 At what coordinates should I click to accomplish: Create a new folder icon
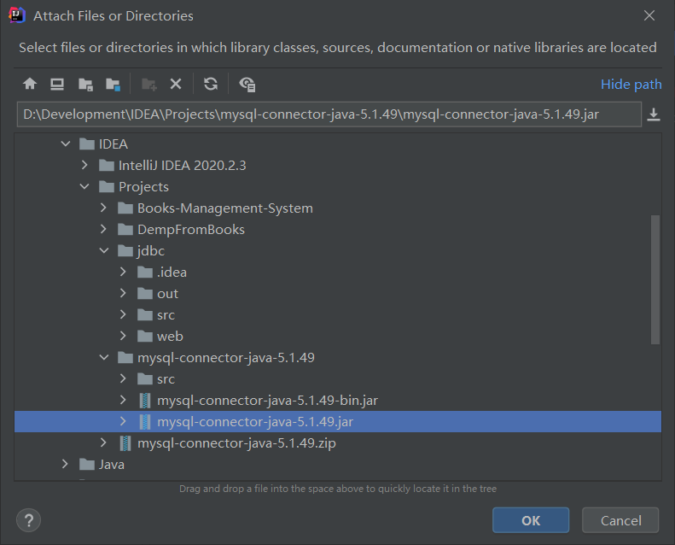[149, 84]
